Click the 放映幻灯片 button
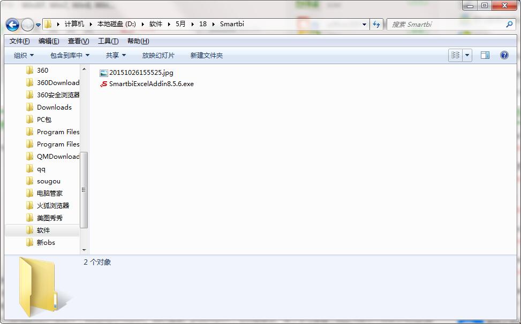 pyautogui.click(x=158, y=55)
